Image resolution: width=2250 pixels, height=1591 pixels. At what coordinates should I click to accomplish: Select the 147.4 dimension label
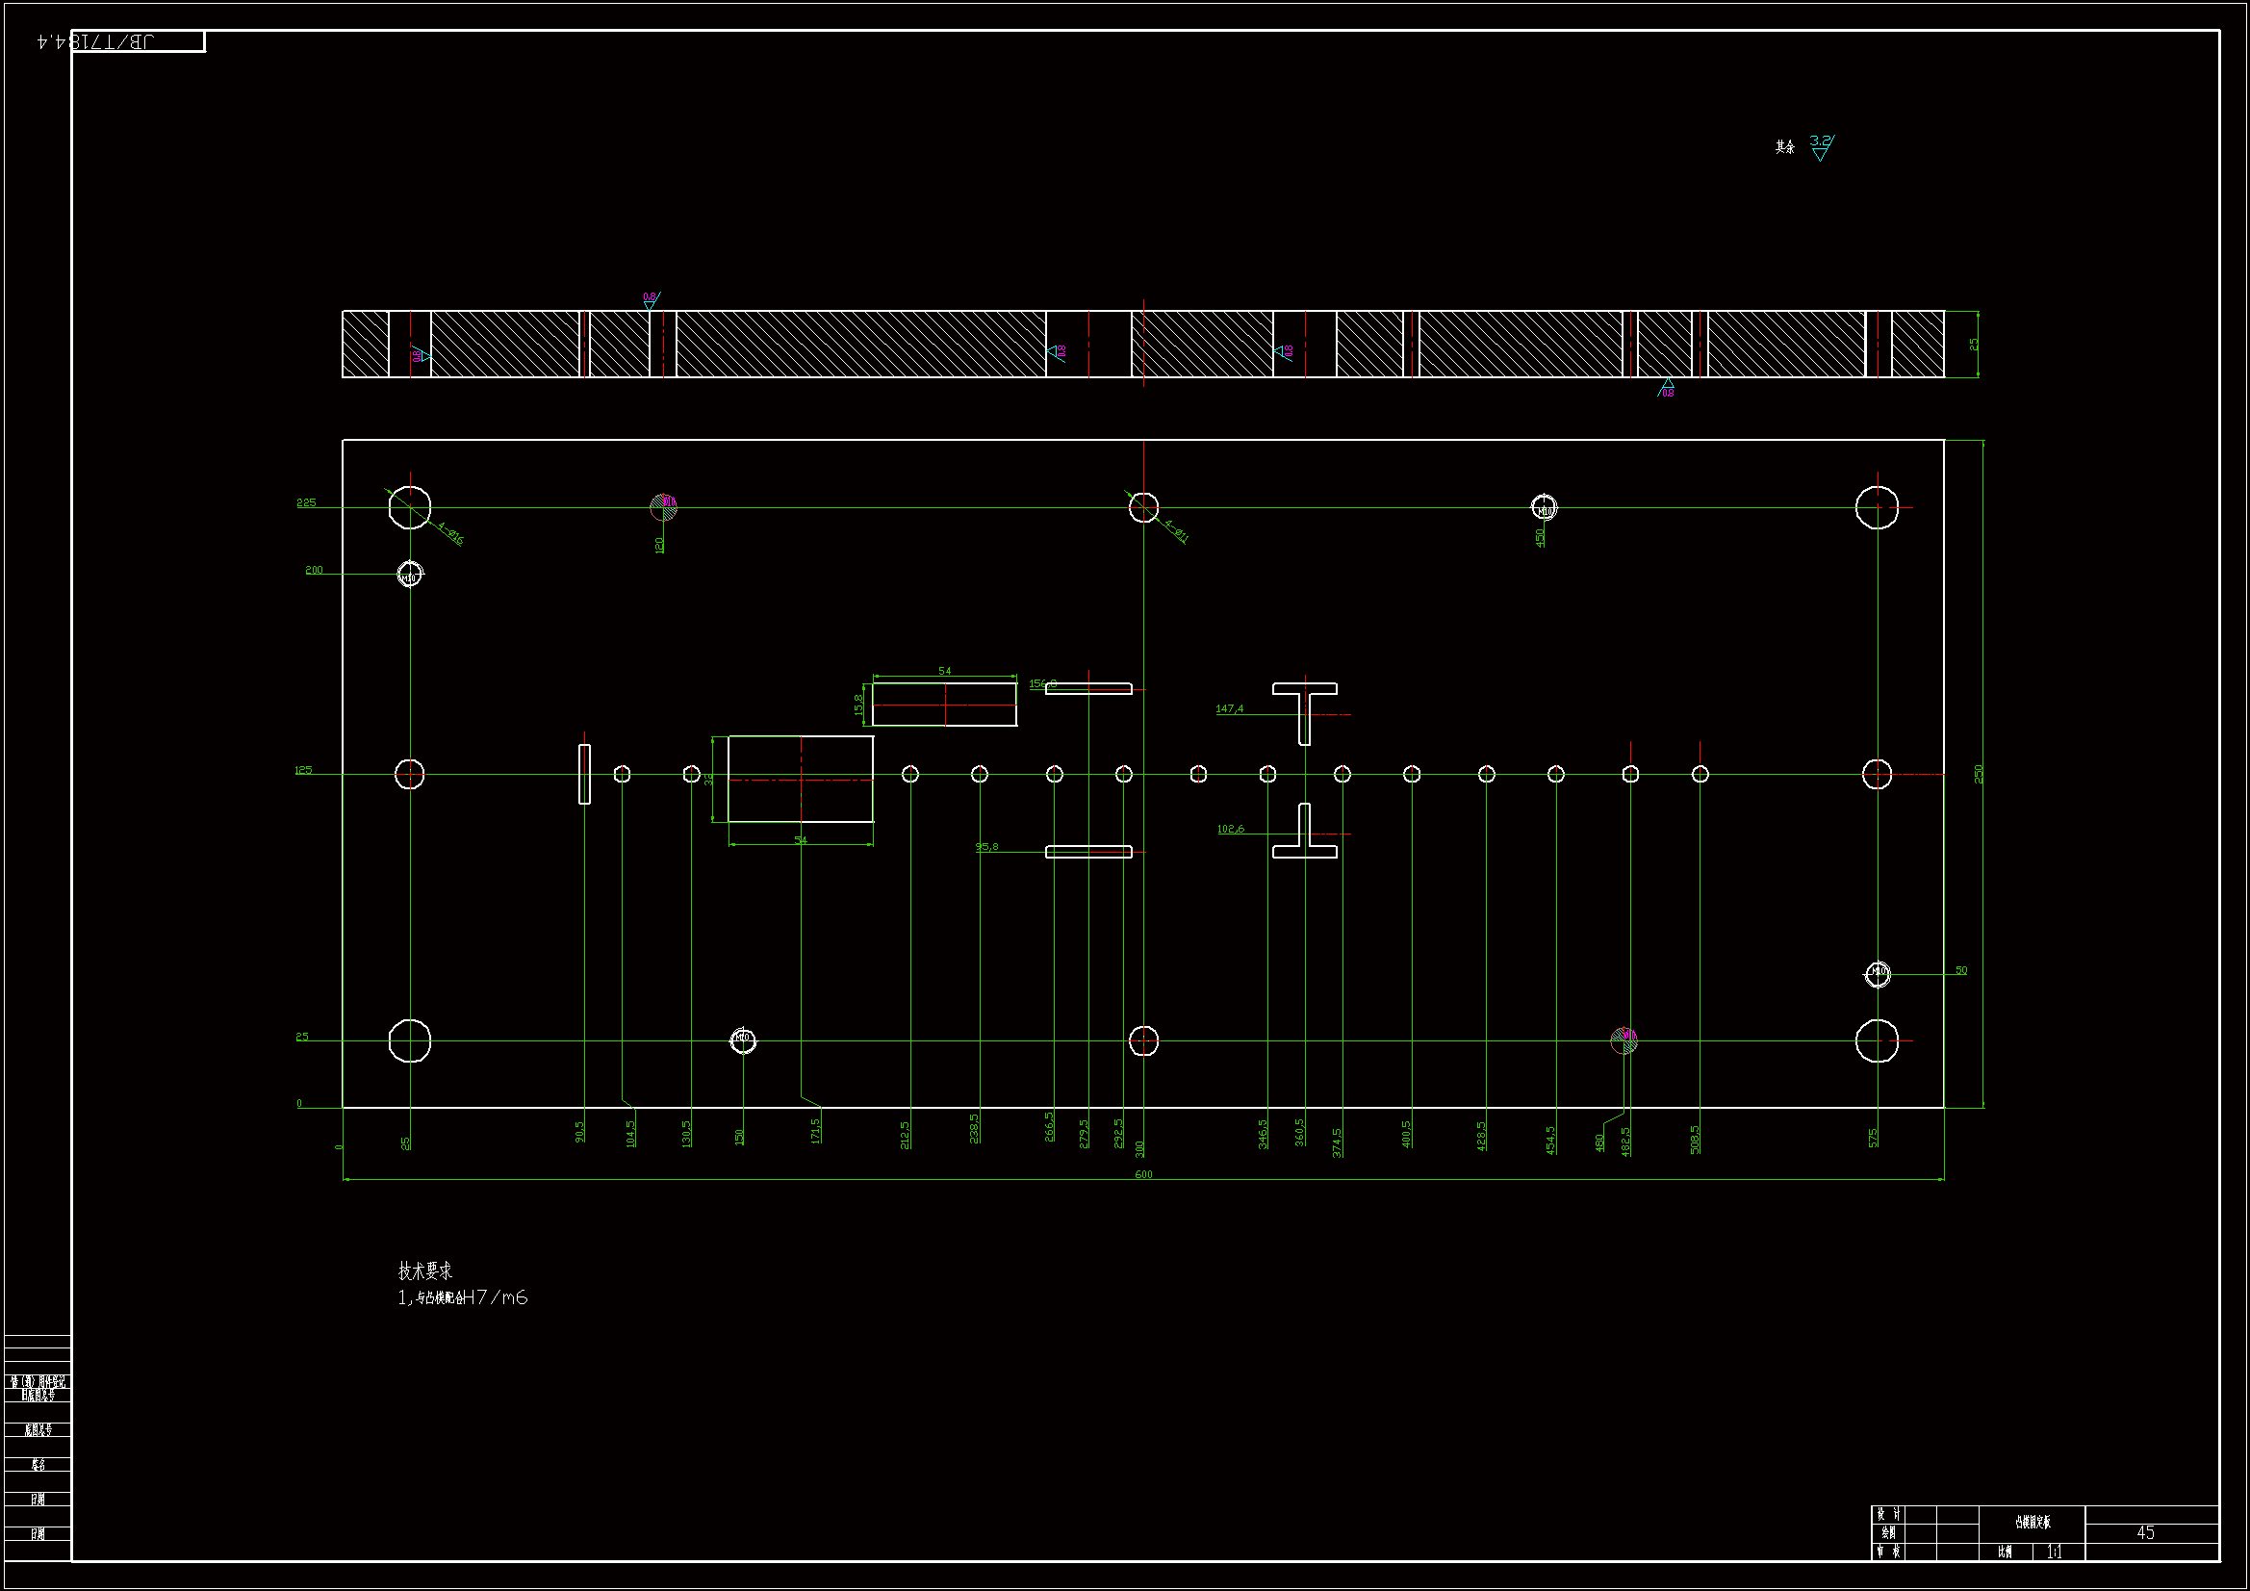pyautogui.click(x=1229, y=708)
